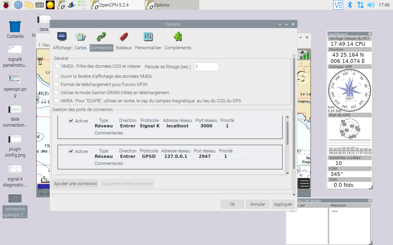Shade the Options window with title chevron
Viewport: 393px width, 245px height.
click(x=280, y=24)
